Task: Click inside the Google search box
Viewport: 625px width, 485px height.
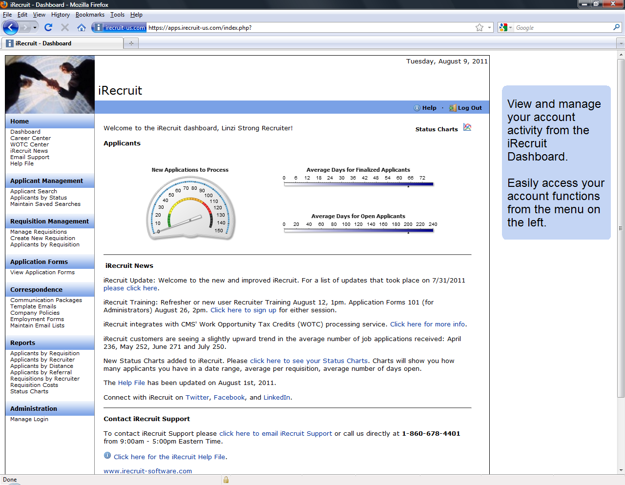Action: tap(563, 28)
